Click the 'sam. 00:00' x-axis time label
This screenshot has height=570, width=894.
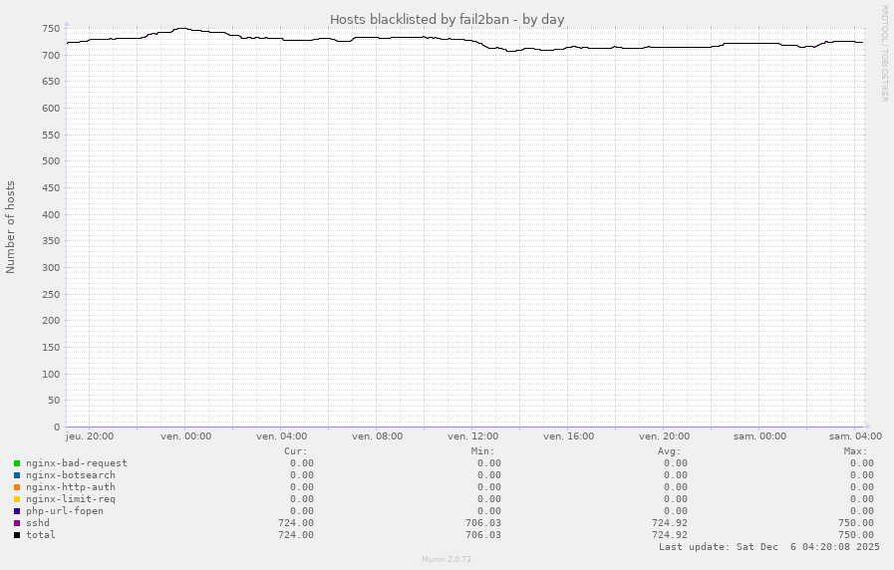(759, 436)
